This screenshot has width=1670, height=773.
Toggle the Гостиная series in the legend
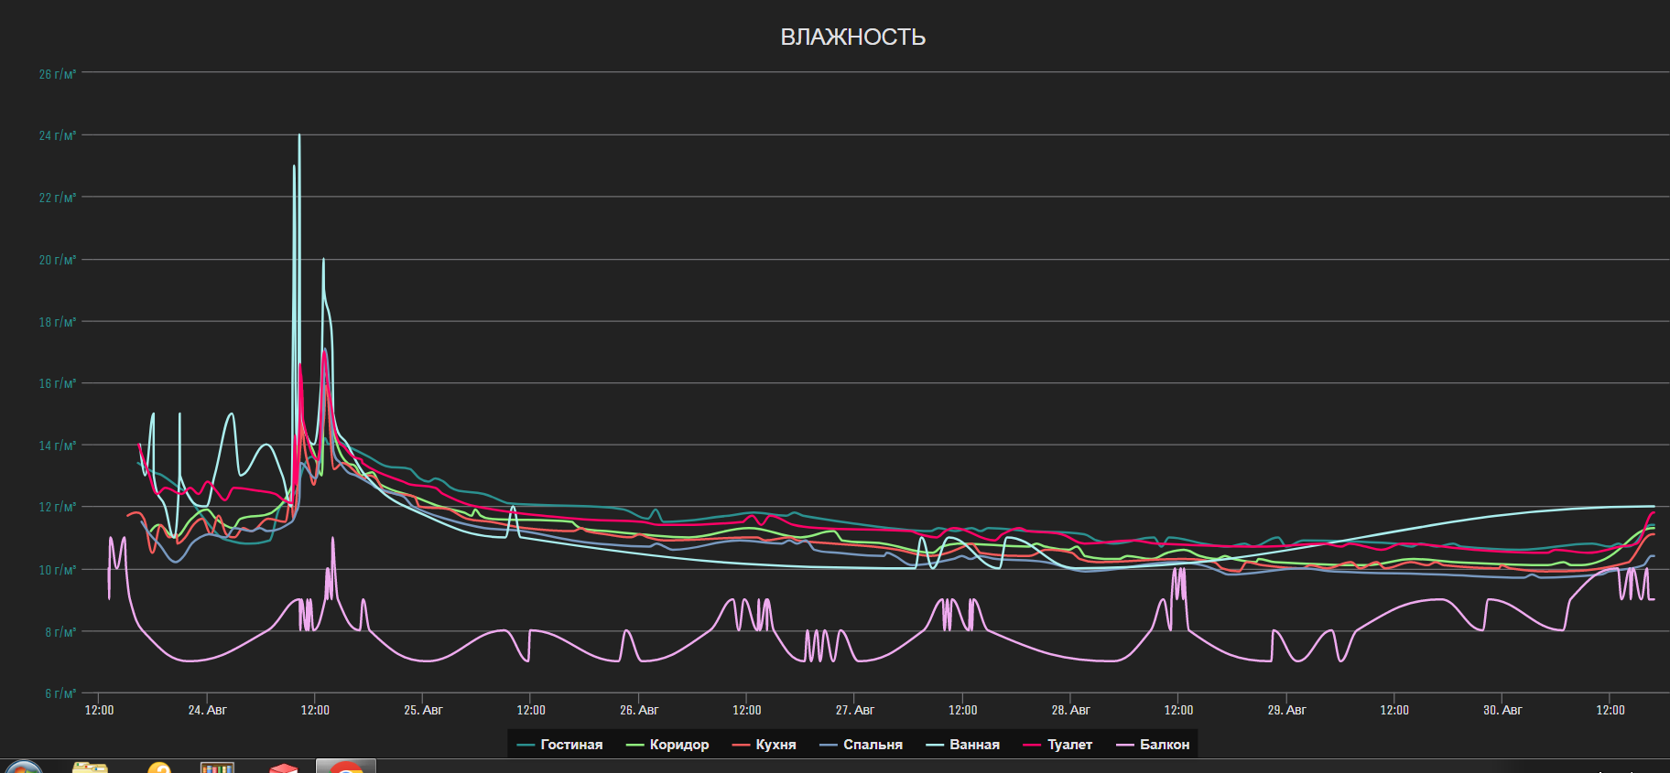[x=559, y=745]
